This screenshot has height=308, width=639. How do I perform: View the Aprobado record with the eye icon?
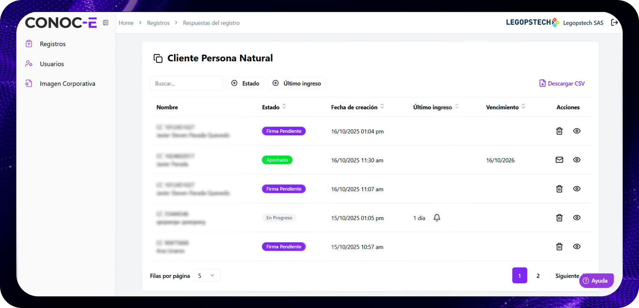[577, 160]
